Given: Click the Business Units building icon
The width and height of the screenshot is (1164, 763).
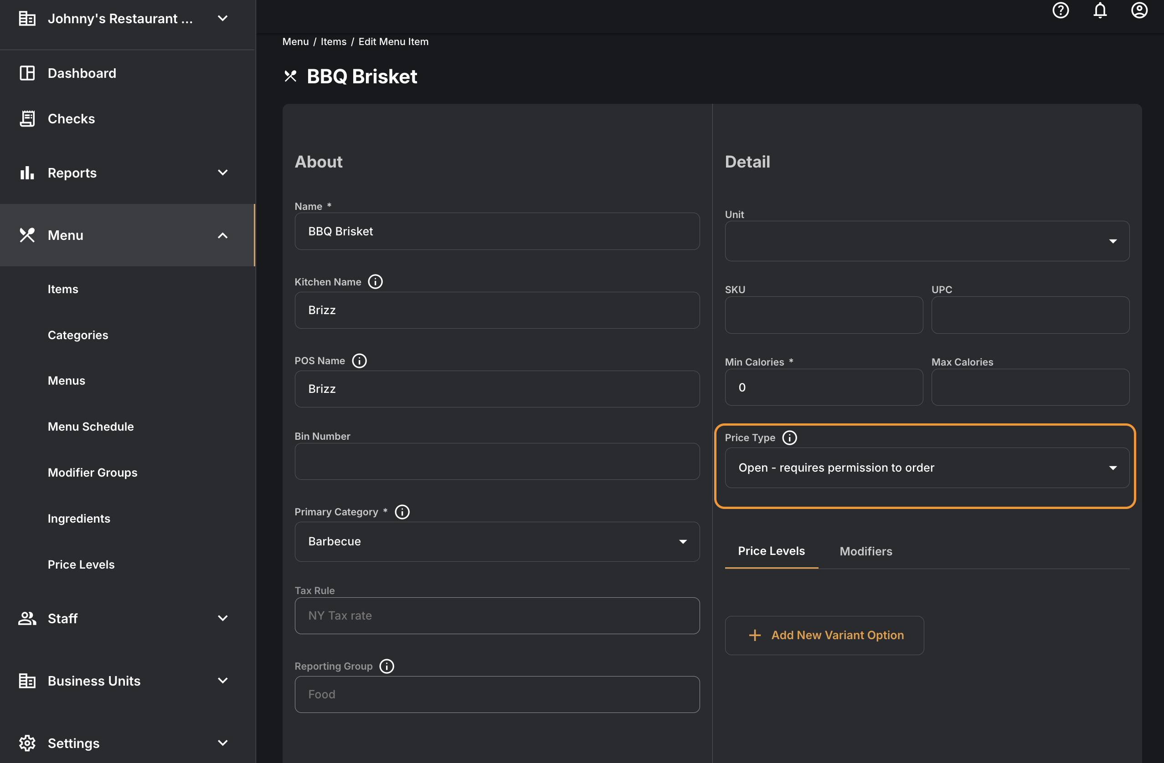Looking at the screenshot, I should (27, 681).
